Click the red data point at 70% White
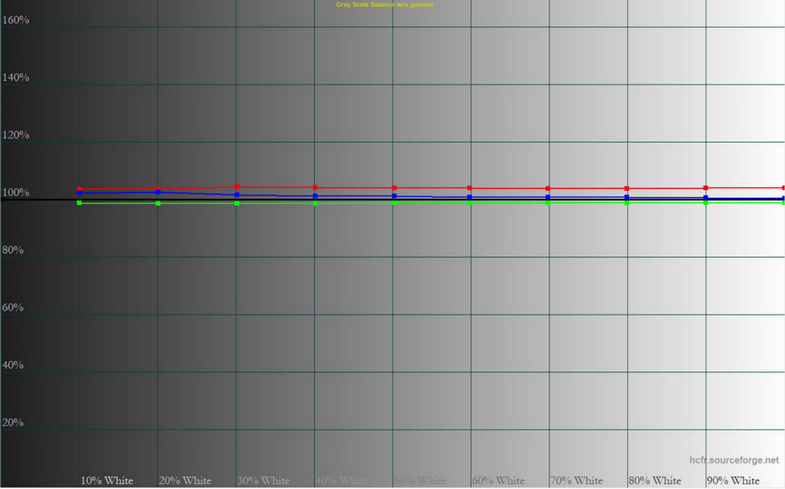The width and height of the screenshot is (785, 489). coord(548,188)
